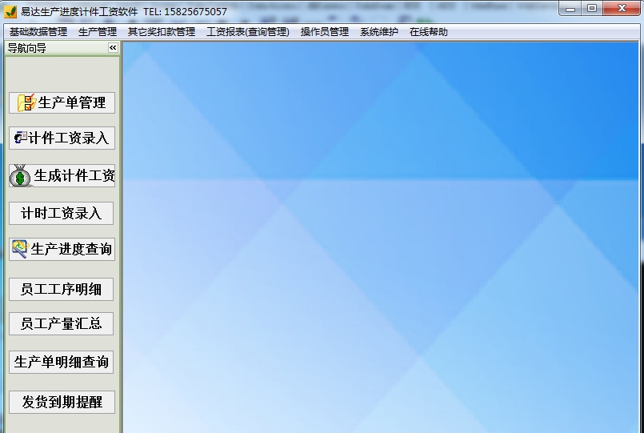
Task: Open 发货到期提醒
Action: coord(62,403)
